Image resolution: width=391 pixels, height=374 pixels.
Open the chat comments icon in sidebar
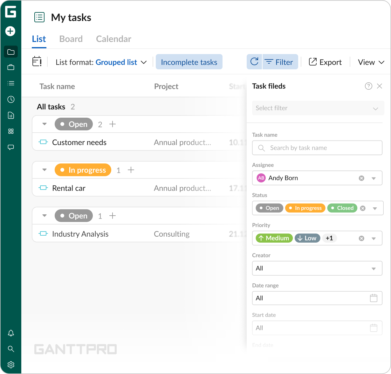point(11,147)
